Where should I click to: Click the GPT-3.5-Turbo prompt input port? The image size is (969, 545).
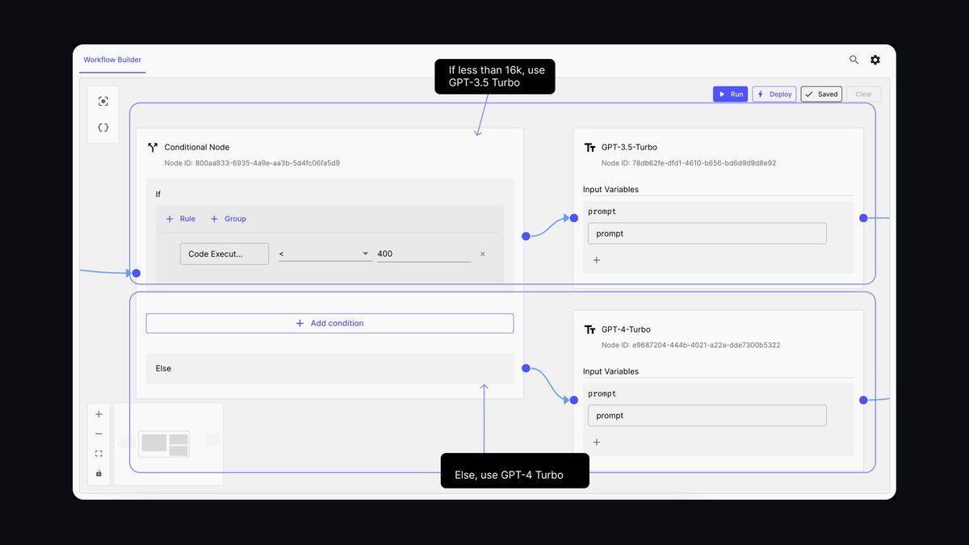(573, 218)
